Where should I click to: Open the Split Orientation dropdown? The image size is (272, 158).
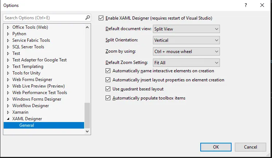(x=186, y=40)
